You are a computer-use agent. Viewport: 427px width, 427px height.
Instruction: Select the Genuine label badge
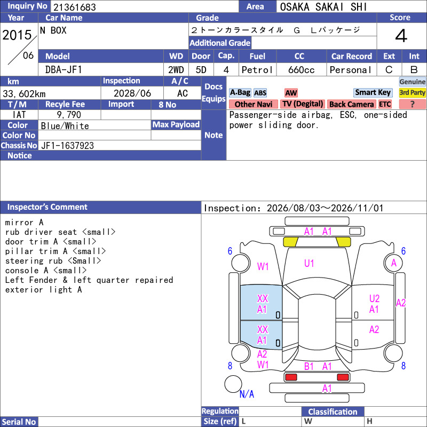(412, 82)
